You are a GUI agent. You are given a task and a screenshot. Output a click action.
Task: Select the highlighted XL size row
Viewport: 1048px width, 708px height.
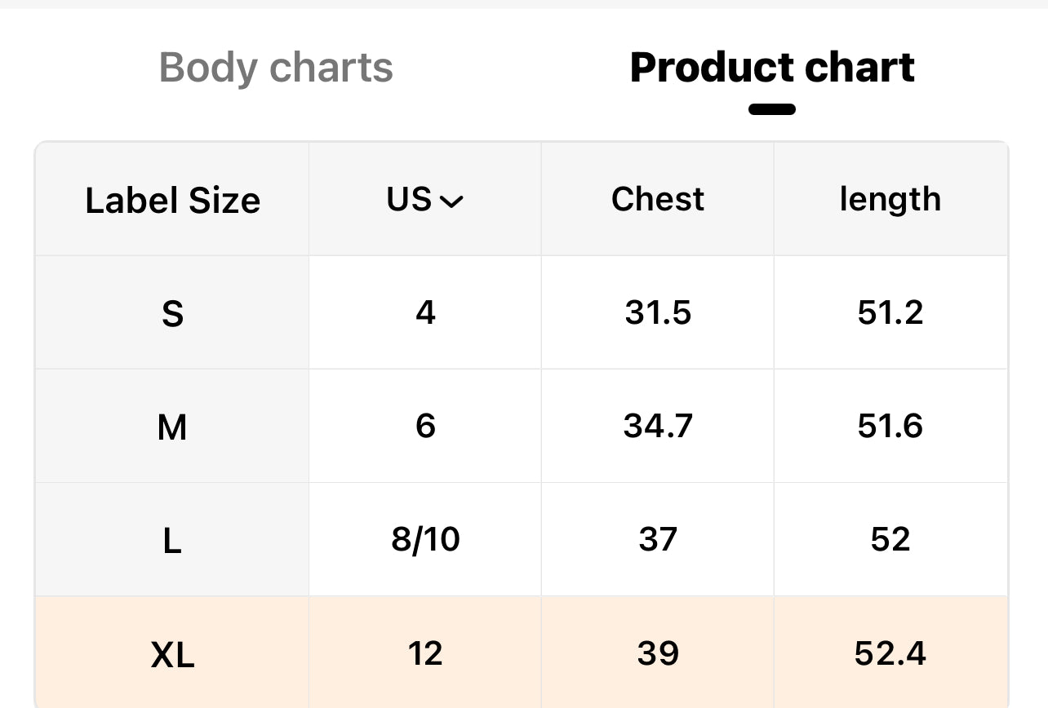172,654
